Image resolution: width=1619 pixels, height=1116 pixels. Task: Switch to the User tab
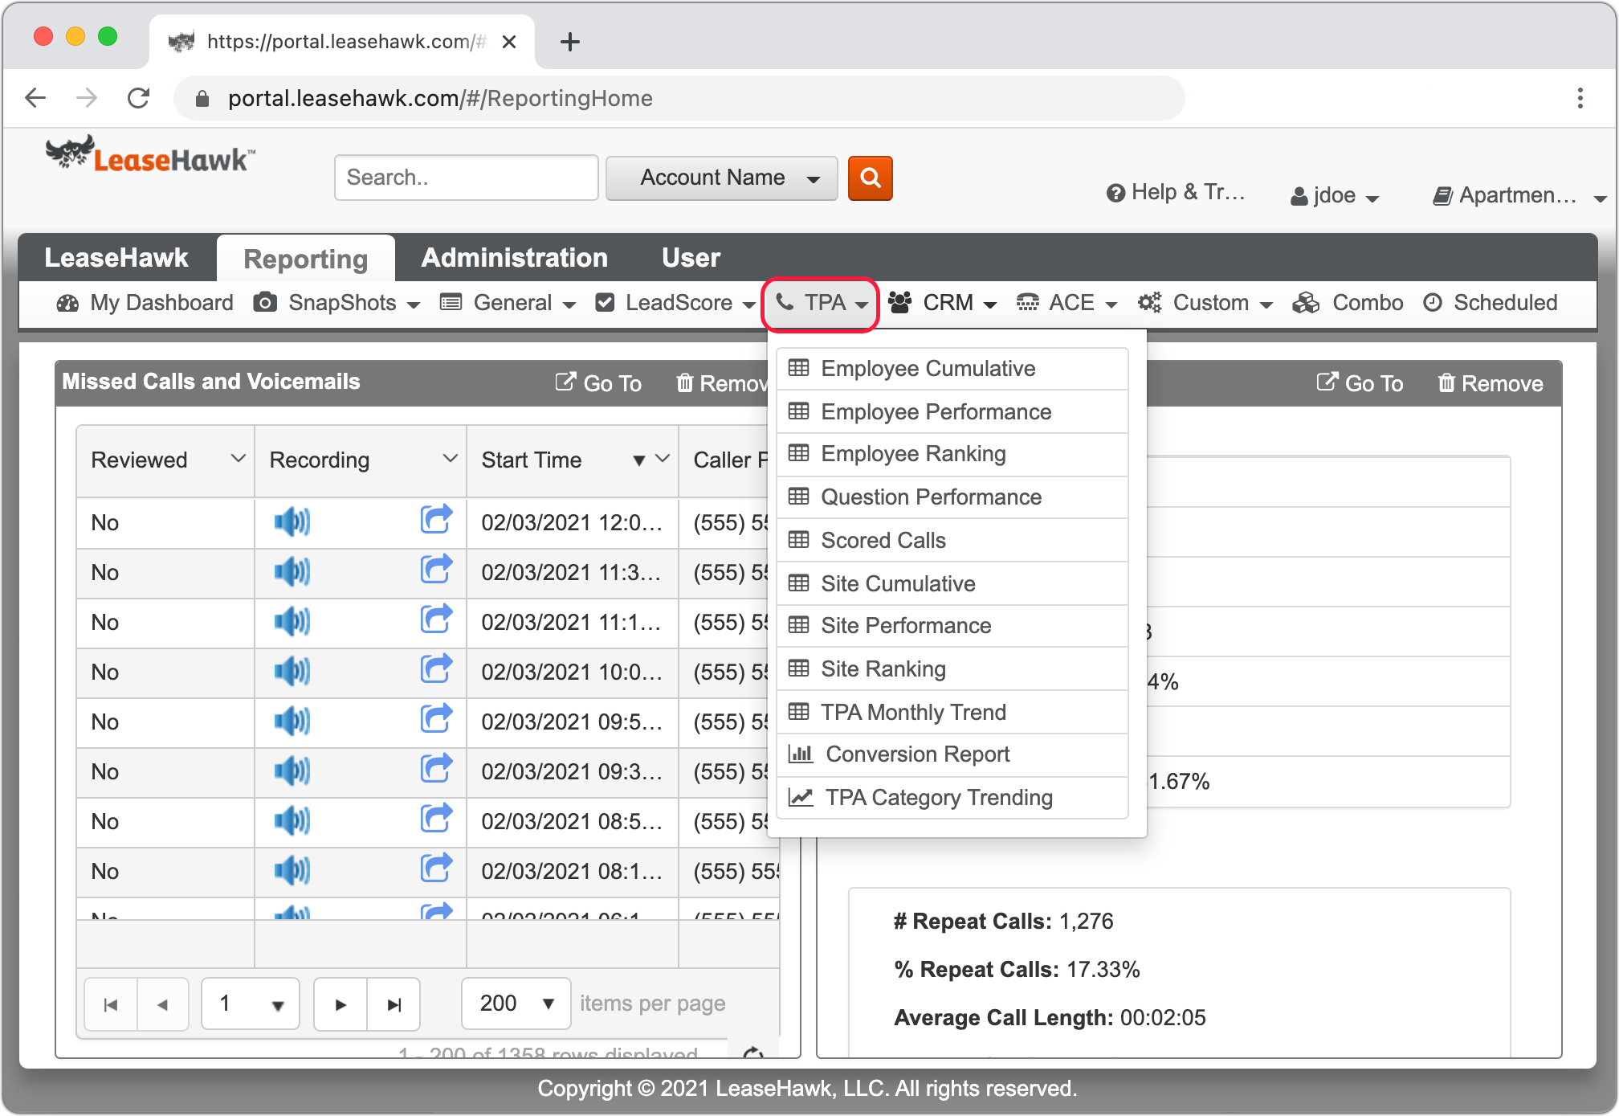point(691,258)
